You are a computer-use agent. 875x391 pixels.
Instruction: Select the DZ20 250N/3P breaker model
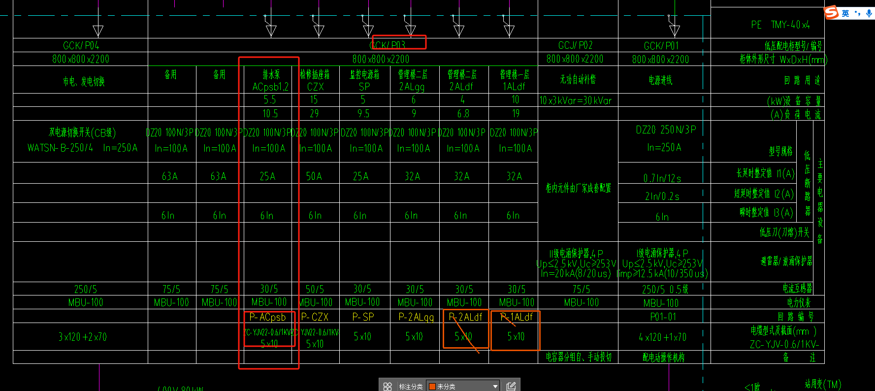[666, 130]
